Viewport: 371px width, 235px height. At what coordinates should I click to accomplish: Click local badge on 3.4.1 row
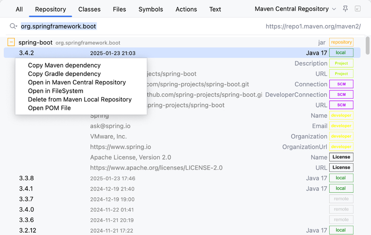tap(341, 188)
